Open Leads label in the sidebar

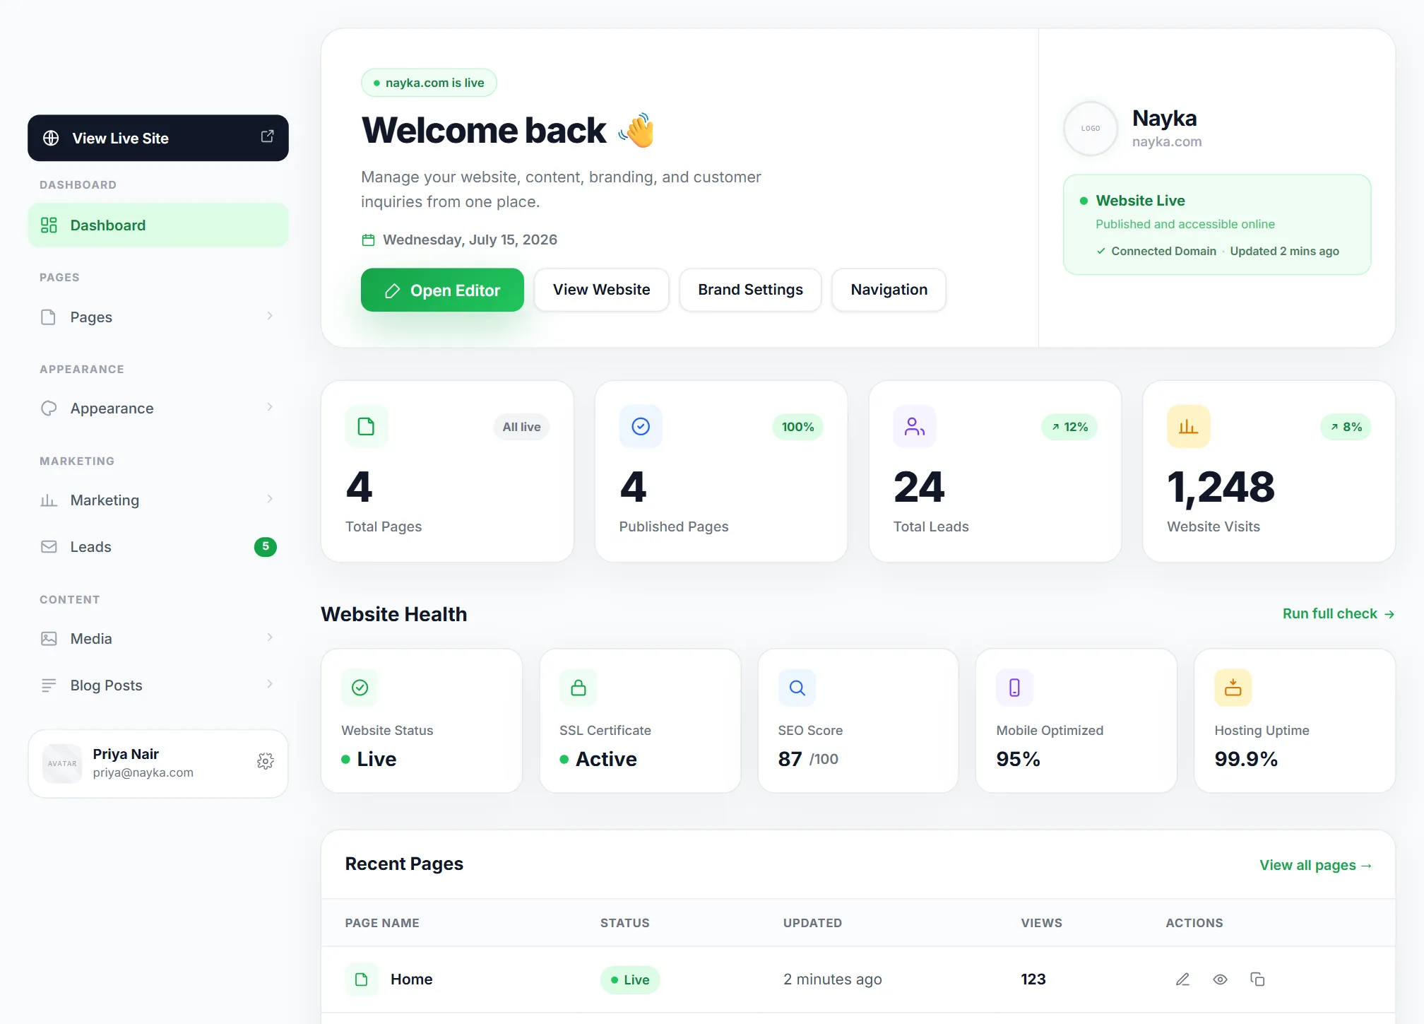[x=90, y=547]
